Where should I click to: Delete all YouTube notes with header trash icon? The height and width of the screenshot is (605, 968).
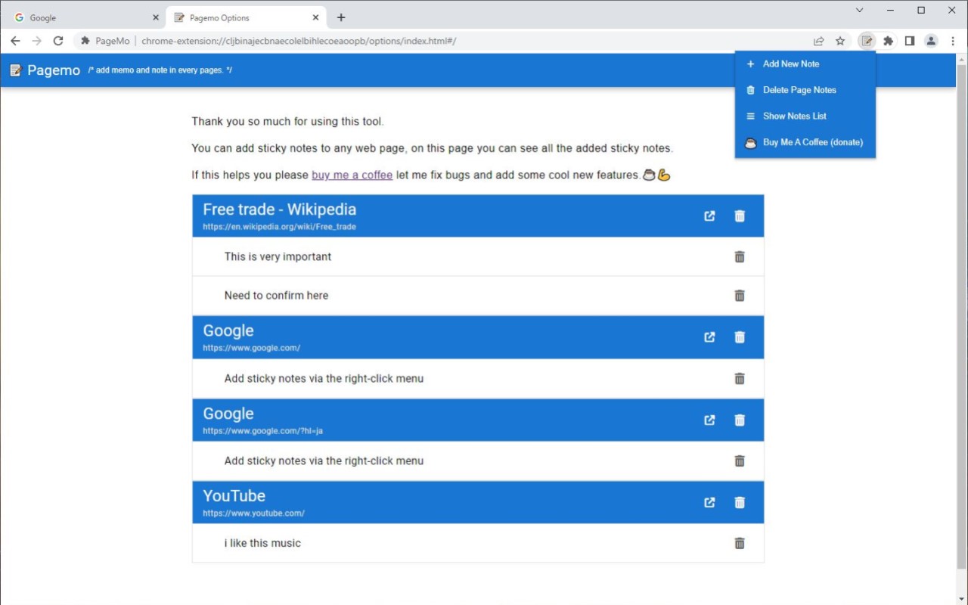(740, 502)
